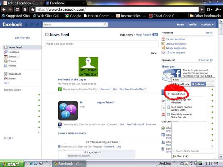
Task: Expand SHOW 7 SIMILAR POSTS
Action: [x=72, y=133]
